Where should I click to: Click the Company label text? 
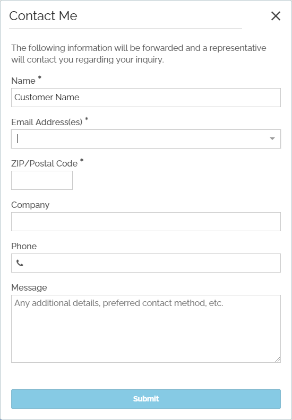coord(30,205)
